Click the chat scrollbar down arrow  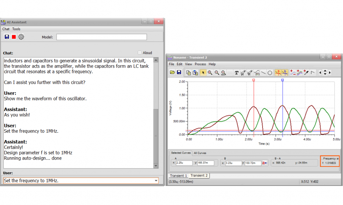click(156, 166)
